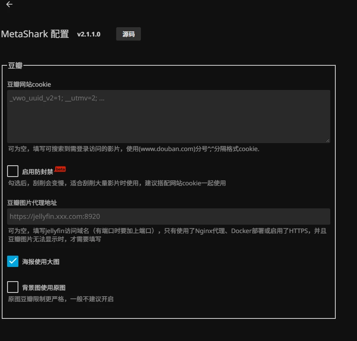
Task: Click the red beta badge
Action: pos(60,169)
